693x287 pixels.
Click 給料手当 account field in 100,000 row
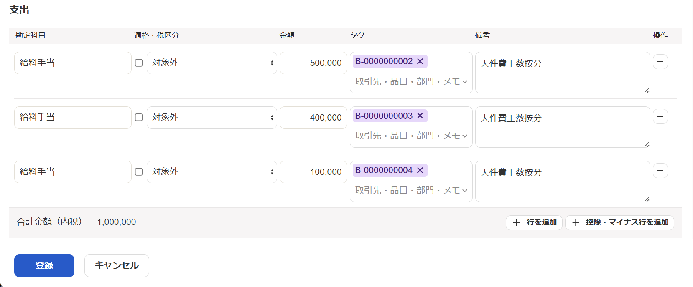tap(73, 172)
